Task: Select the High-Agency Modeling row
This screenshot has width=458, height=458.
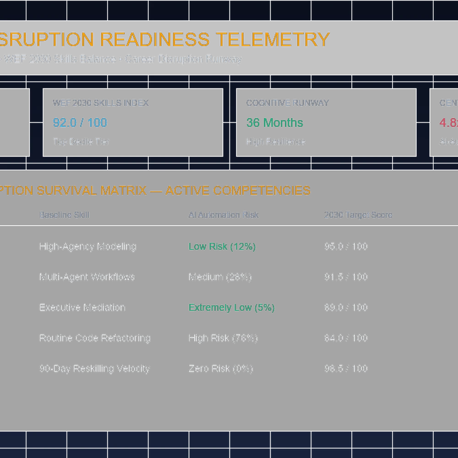Action: 229,246
